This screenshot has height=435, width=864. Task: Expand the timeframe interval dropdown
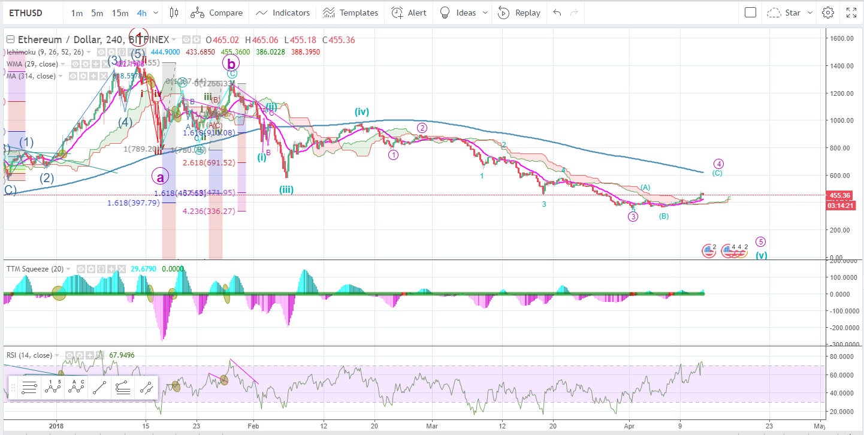pyautogui.click(x=155, y=12)
